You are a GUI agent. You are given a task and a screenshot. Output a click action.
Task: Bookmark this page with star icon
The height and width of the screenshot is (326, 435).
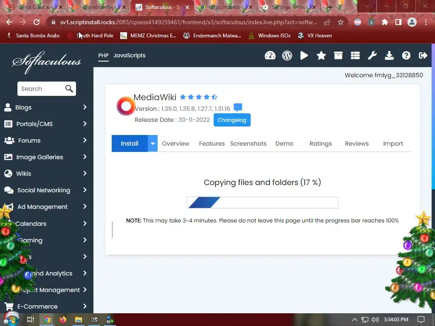coord(341,22)
